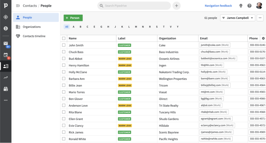Image resolution: width=266 pixels, height=143 pixels.
Task: Click the Search Pipedrive field
Action: coord(134,6)
